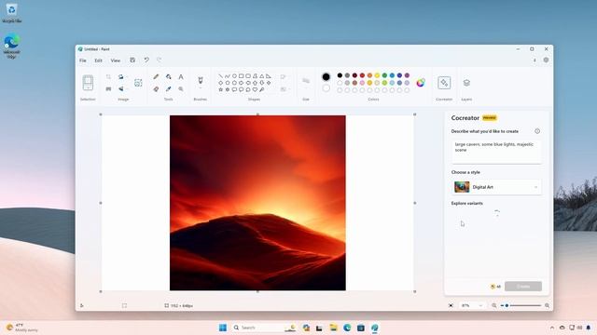Select the Color picker eyedropper tool

(x=168, y=89)
